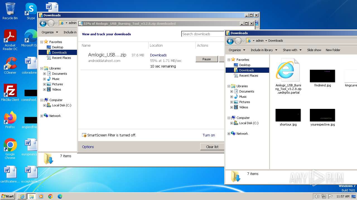Screen dimensions: 357x200
Task: Click New folder in toolbar
Action: tap(333, 50)
